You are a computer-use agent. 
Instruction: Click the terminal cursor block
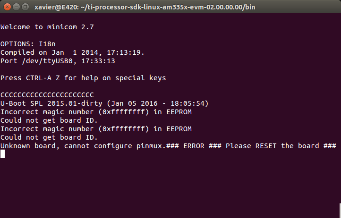tap(3, 154)
